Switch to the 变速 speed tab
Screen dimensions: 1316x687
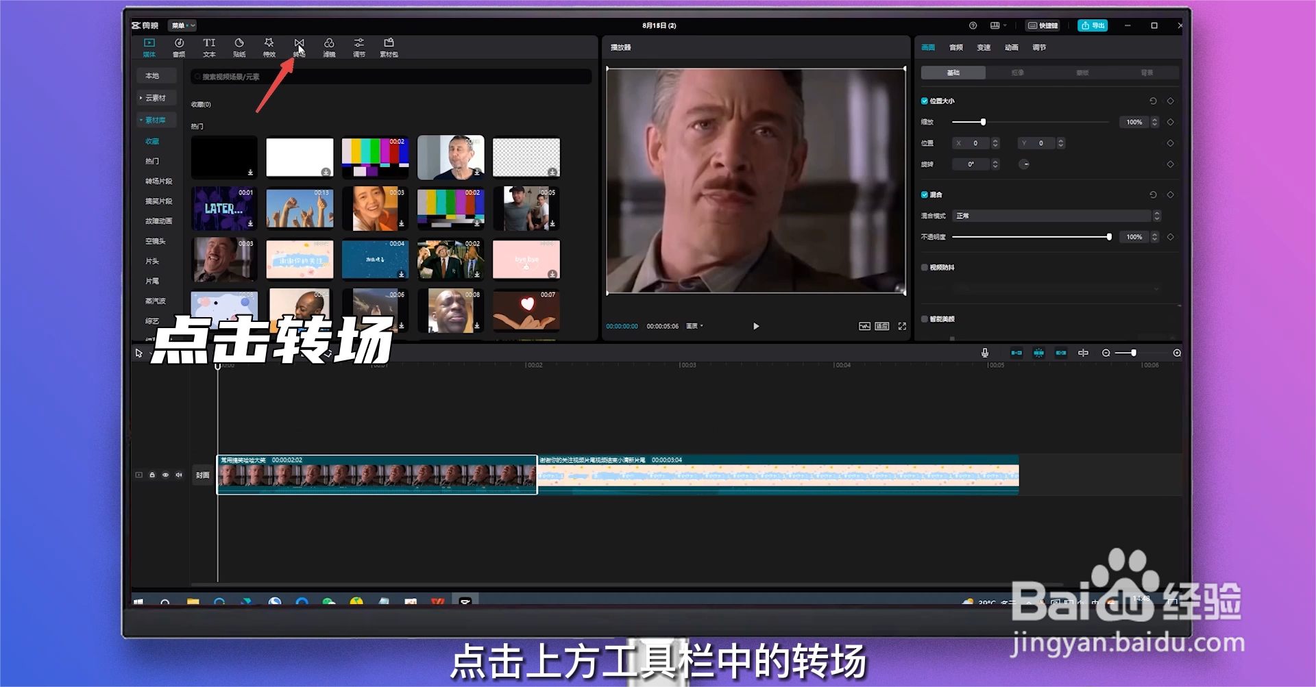click(984, 47)
